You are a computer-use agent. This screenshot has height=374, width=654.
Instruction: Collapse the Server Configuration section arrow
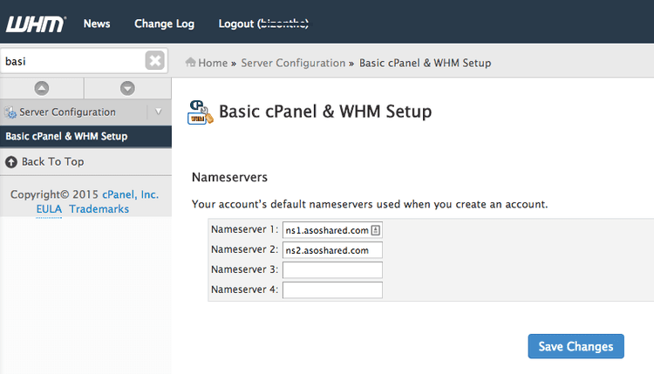pos(159,112)
